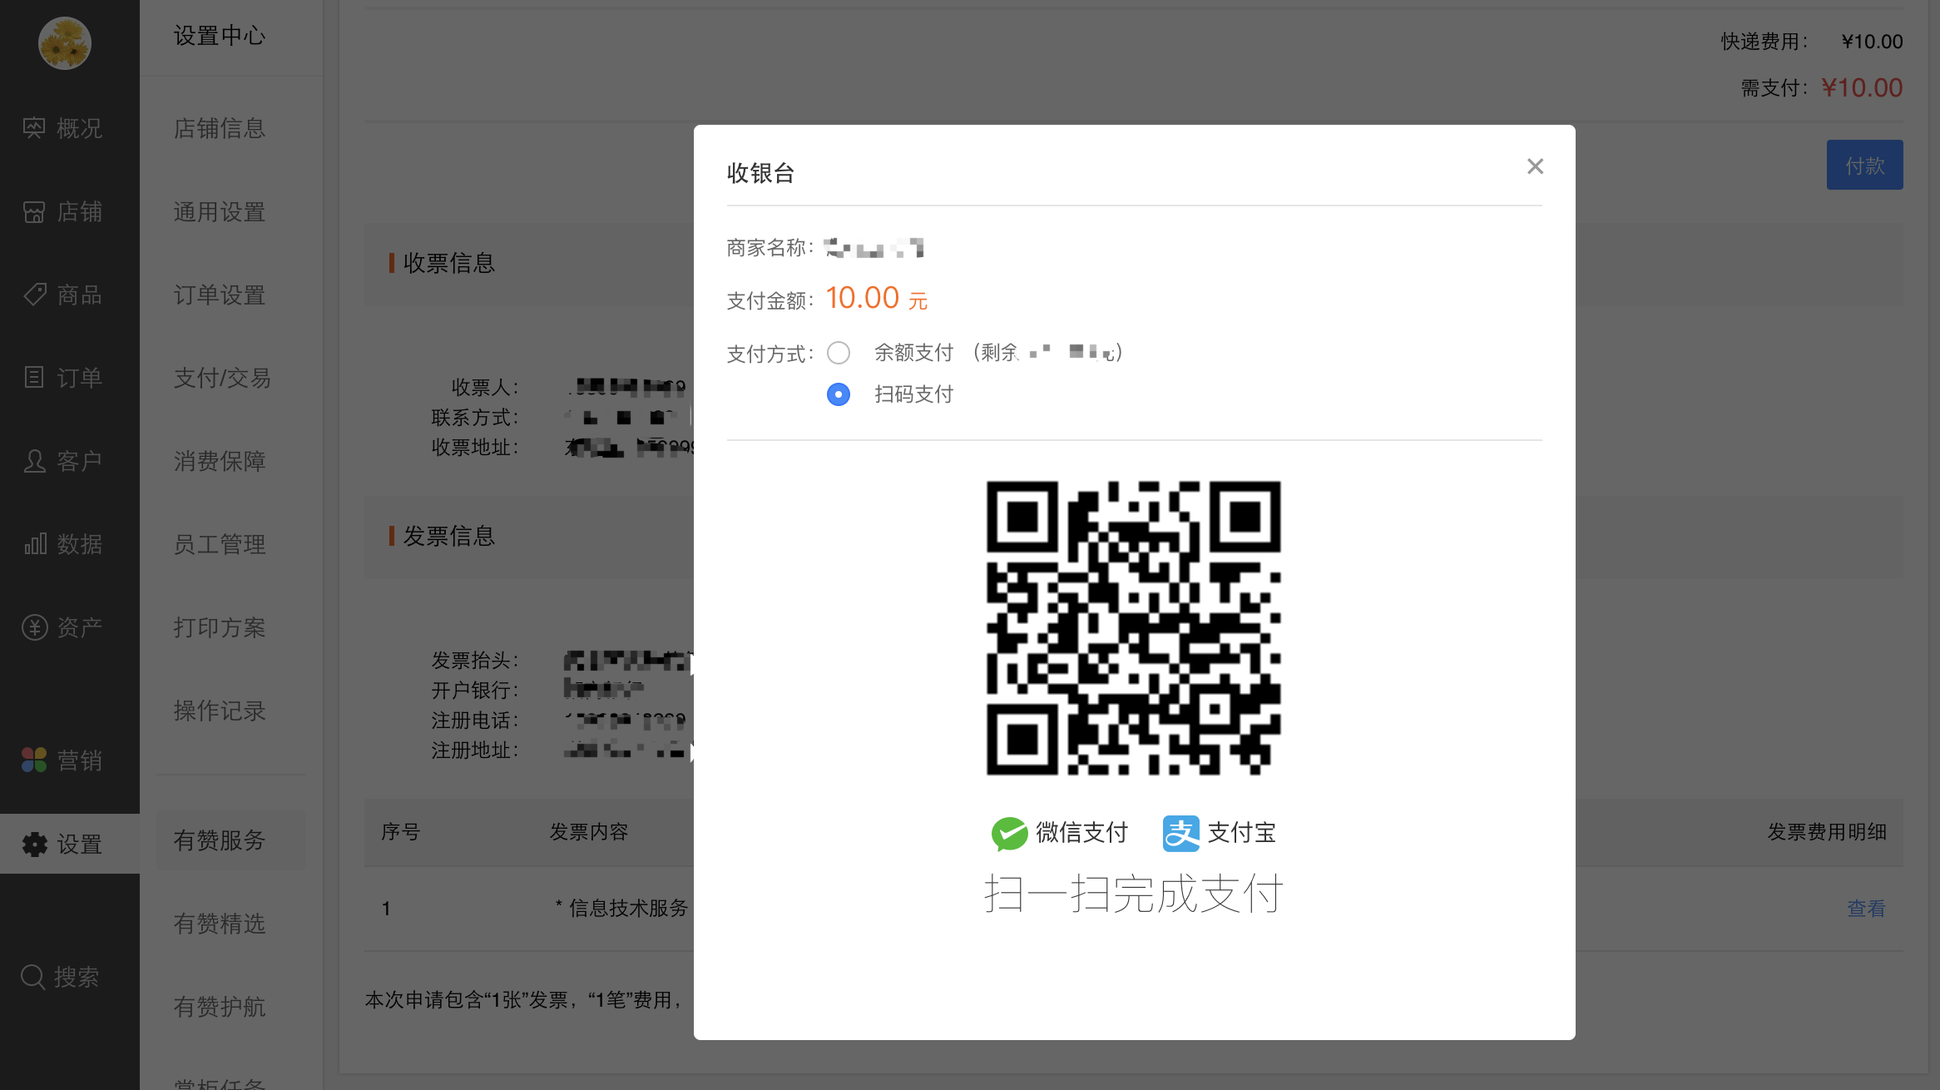Click 收票地址 label
The width and height of the screenshot is (1940, 1090).
[x=475, y=448]
